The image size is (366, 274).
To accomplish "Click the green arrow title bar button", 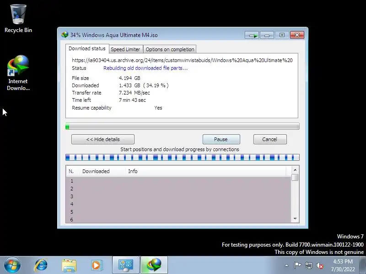I will (252, 35).
